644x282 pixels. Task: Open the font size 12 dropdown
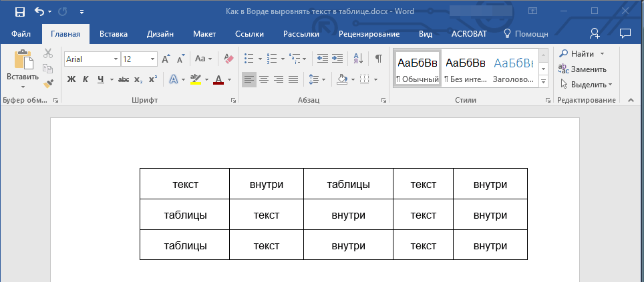[153, 59]
